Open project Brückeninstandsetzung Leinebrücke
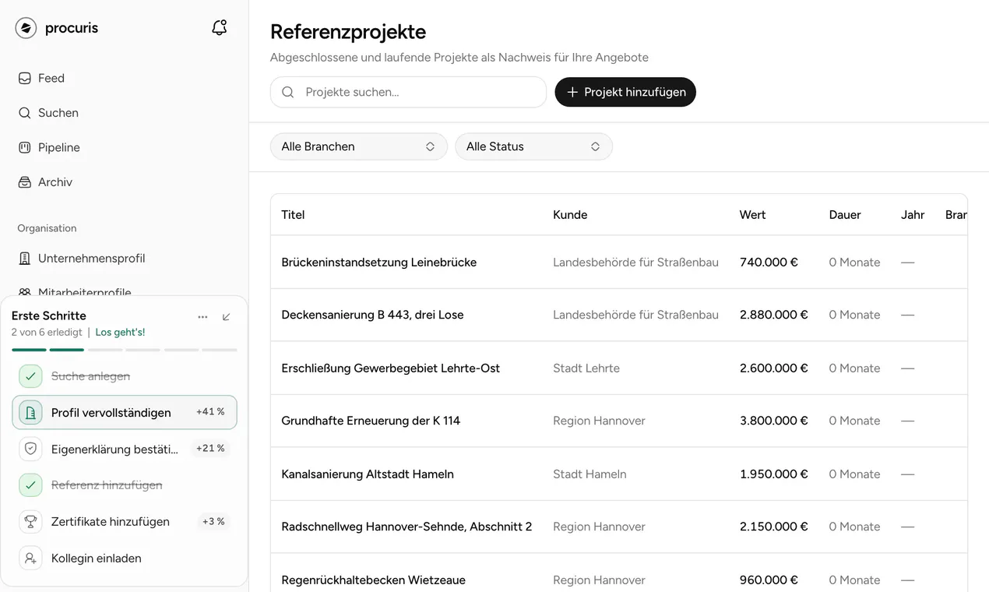The width and height of the screenshot is (989, 592). (x=378, y=263)
